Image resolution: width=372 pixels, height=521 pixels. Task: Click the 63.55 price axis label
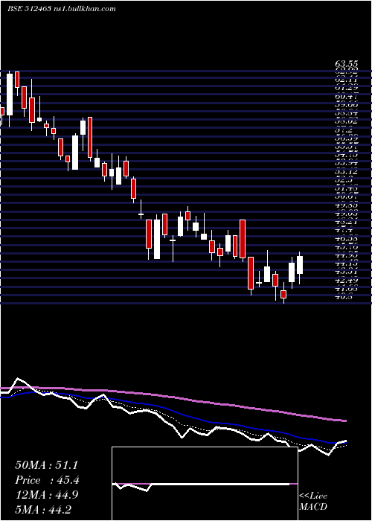click(346, 63)
